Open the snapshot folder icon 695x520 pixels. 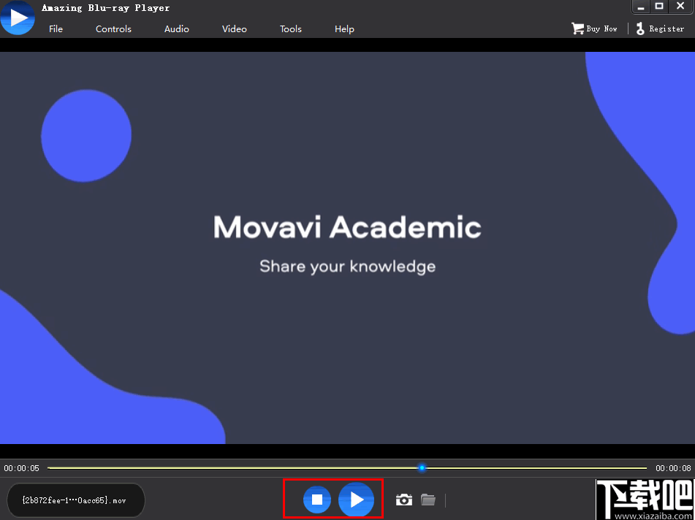[x=428, y=500]
